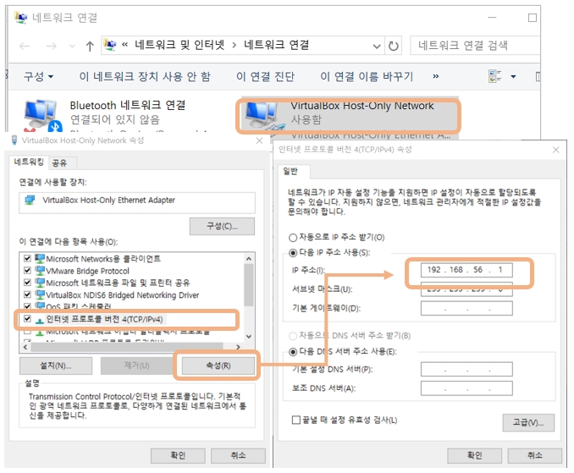The height and width of the screenshot is (473, 574).
Task: Select the Bluetooth 네트워크 연결 adapter icon
Action: [x=42, y=114]
